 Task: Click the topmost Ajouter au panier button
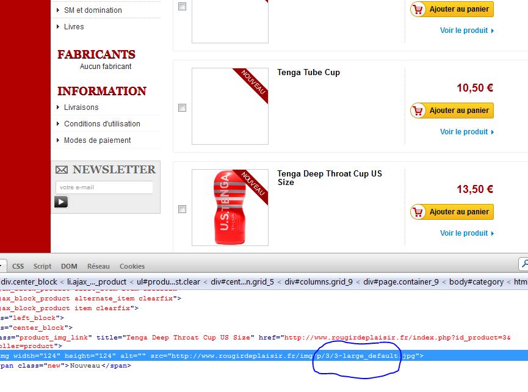point(452,9)
